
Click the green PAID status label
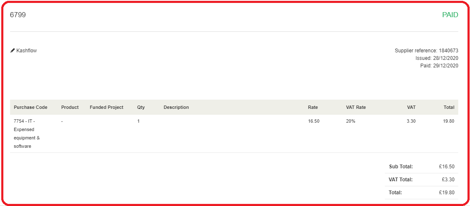pos(450,15)
